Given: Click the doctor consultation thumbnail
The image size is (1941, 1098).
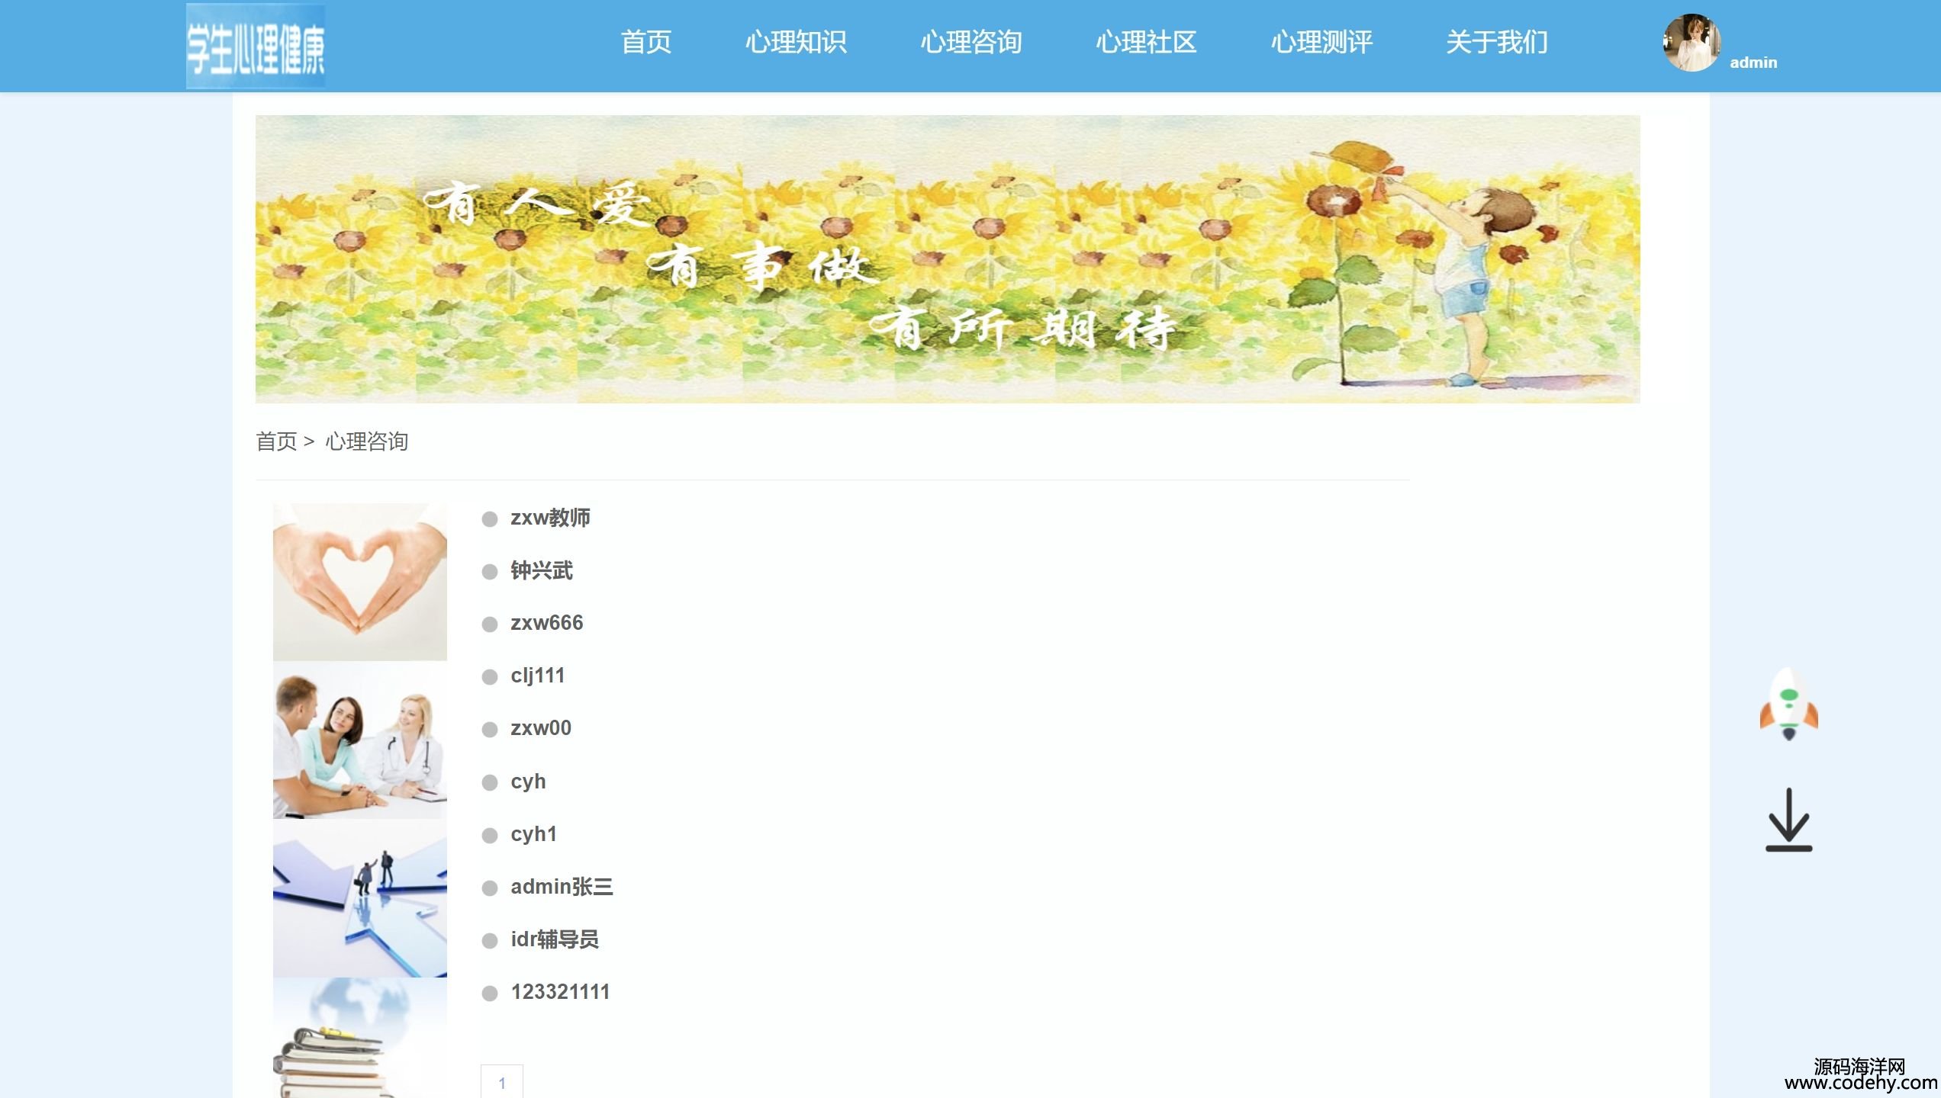Looking at the screenshot, I should click(x=360, y=740).
